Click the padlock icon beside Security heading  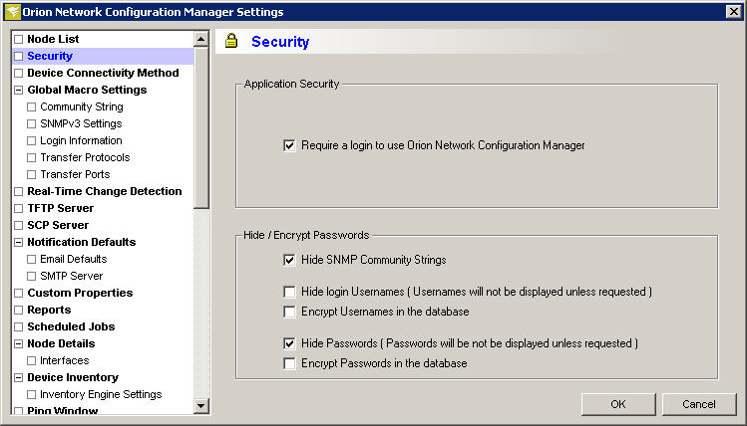click(x=231, y=41)
